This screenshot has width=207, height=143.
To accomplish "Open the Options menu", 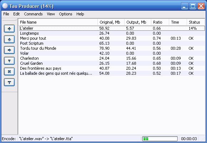I will pyautogui.click(x=66, y=14).
